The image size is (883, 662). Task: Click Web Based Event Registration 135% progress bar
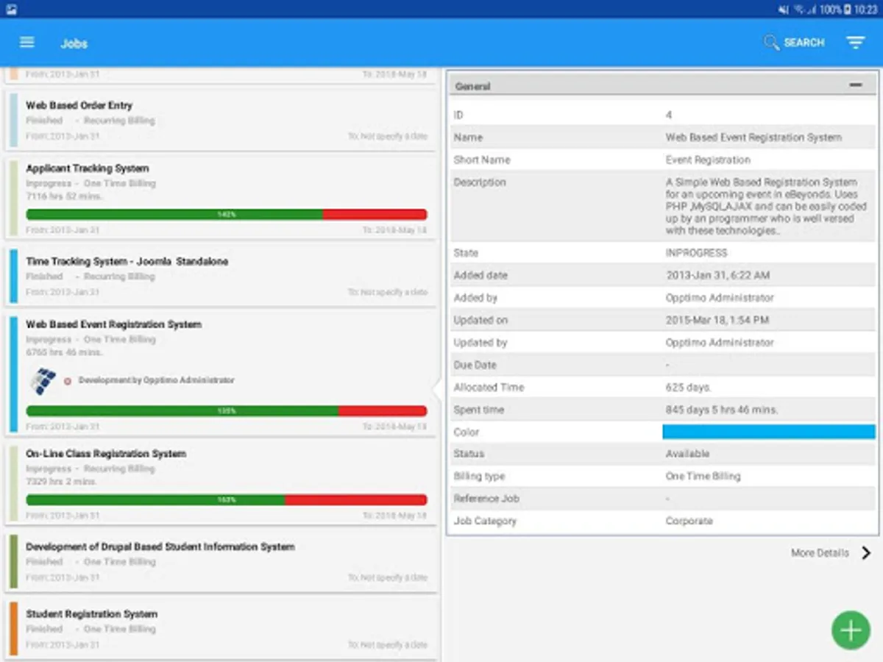[x=227, y=411]
